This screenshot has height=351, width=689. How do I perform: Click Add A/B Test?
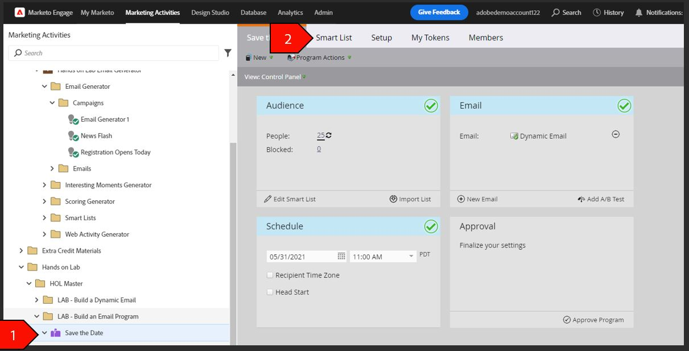tap(601, 199)
